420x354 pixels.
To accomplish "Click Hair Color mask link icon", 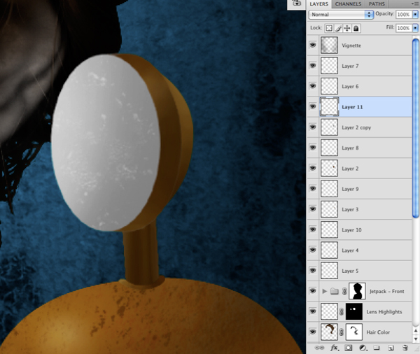I will [342, 332].
